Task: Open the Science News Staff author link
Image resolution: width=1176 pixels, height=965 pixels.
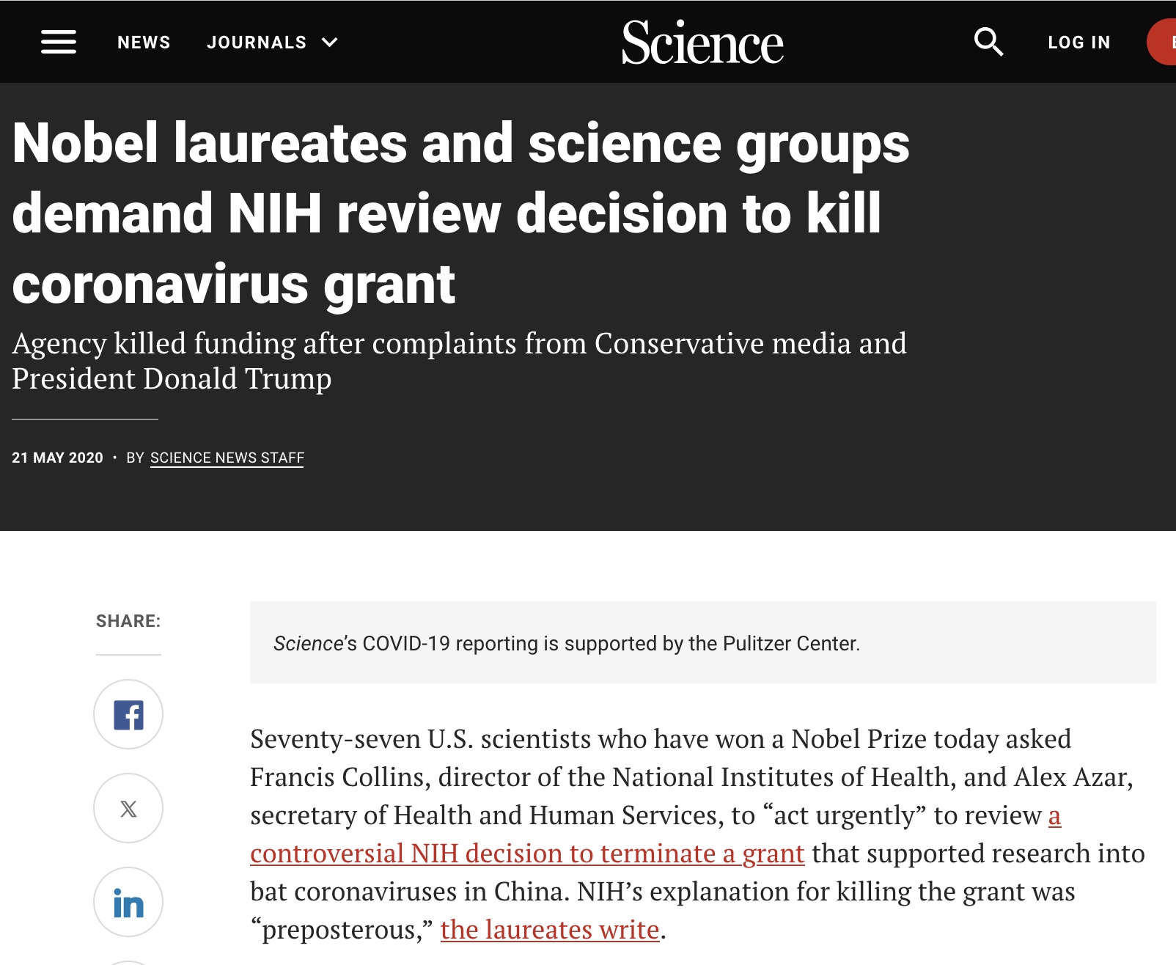Action: tap(227, 458)
